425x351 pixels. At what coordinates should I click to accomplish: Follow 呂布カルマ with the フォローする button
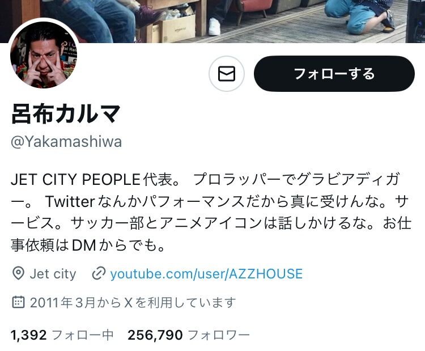(334, 74)
